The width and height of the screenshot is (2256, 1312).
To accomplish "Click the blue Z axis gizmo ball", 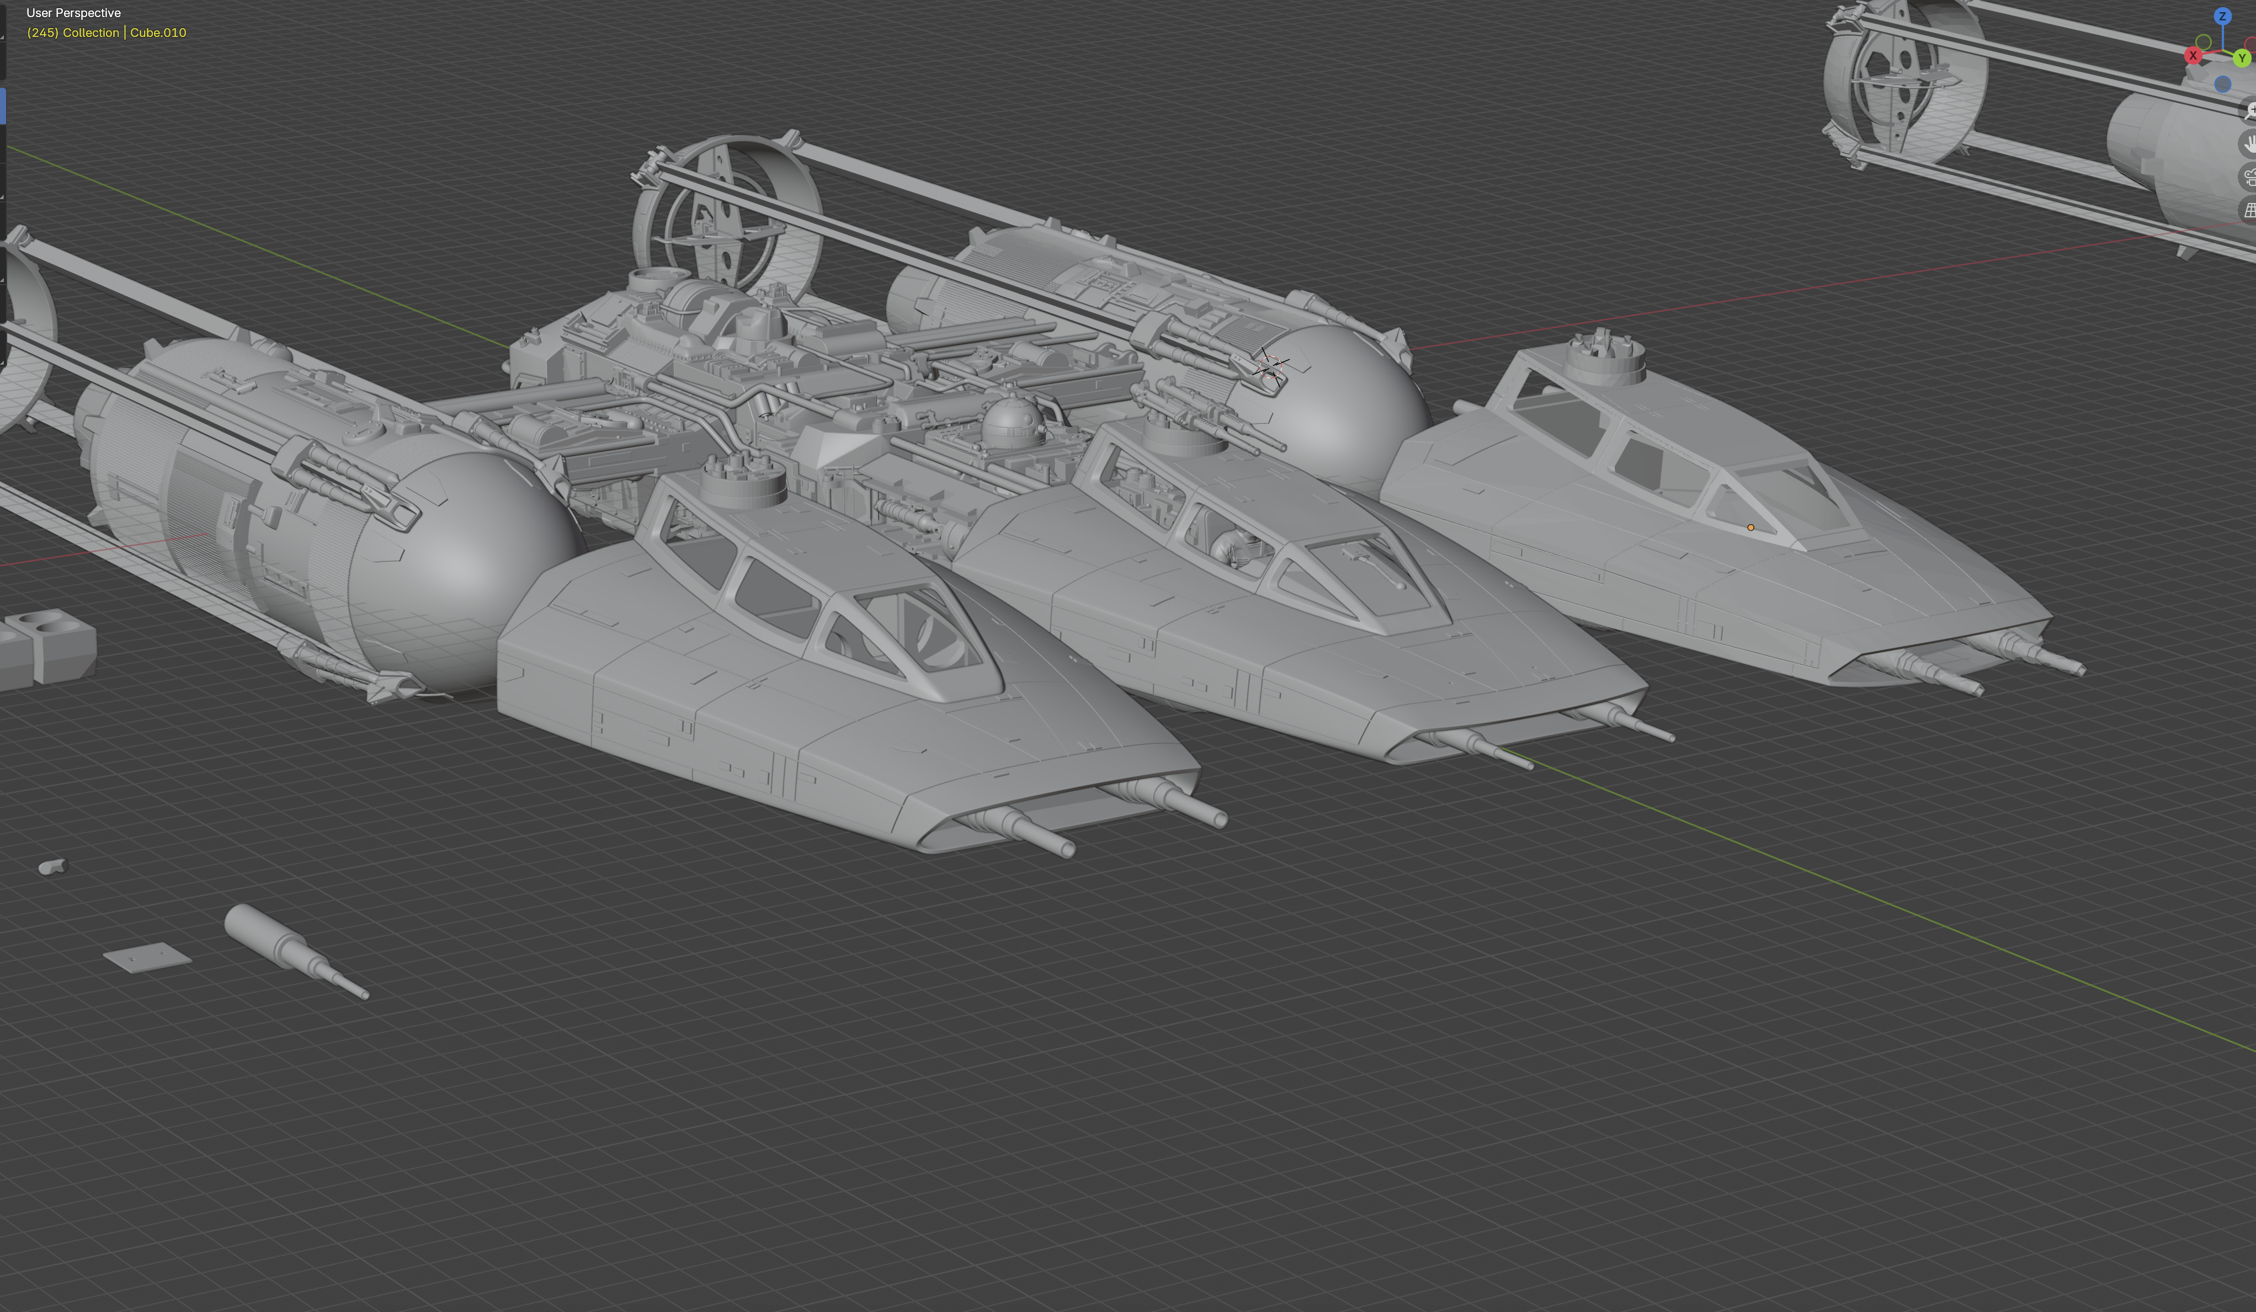I will 2222,16.
